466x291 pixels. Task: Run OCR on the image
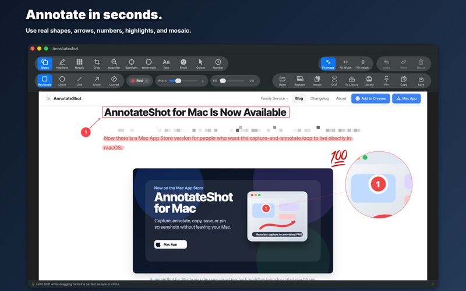(334, 80)
